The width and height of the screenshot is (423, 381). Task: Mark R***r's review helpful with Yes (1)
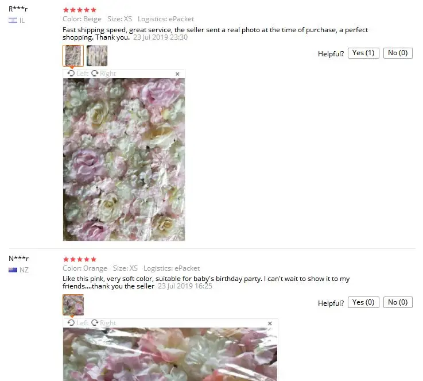click(363, 53)
